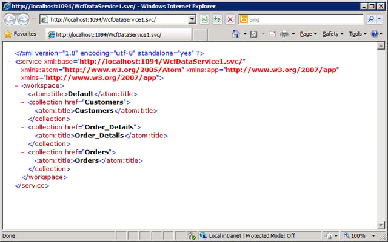Collapse the Customers collection node
Screen dimensions: 388x242
(23, 102)
